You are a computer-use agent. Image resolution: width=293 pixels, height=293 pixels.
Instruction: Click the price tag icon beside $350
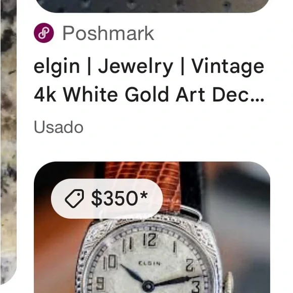[74, 199]
